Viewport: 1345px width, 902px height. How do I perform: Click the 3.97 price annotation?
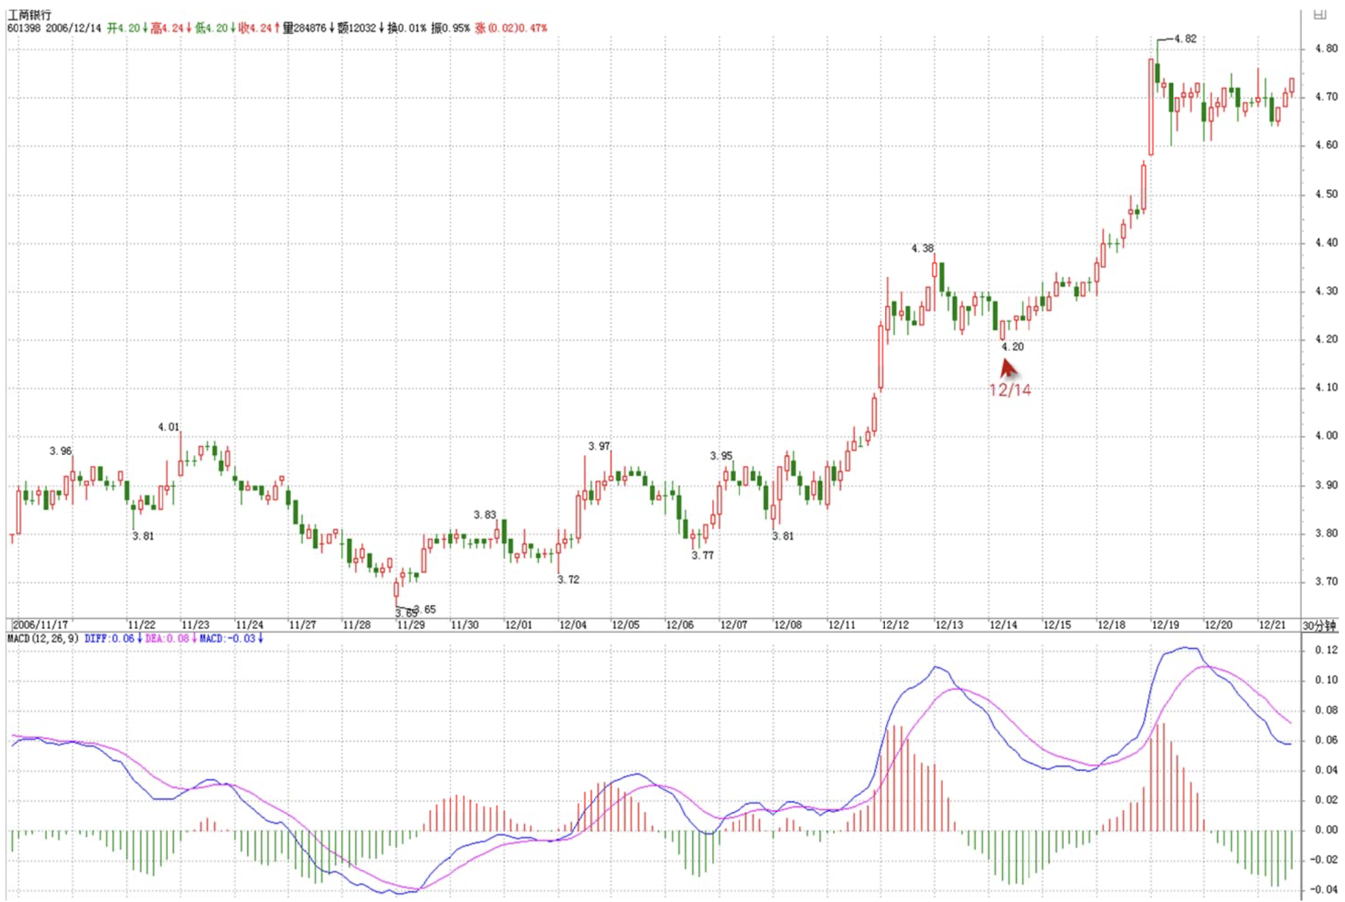(599, 446)
